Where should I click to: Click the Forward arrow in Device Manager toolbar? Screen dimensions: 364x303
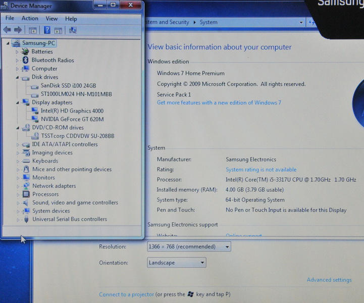[18, 30]
